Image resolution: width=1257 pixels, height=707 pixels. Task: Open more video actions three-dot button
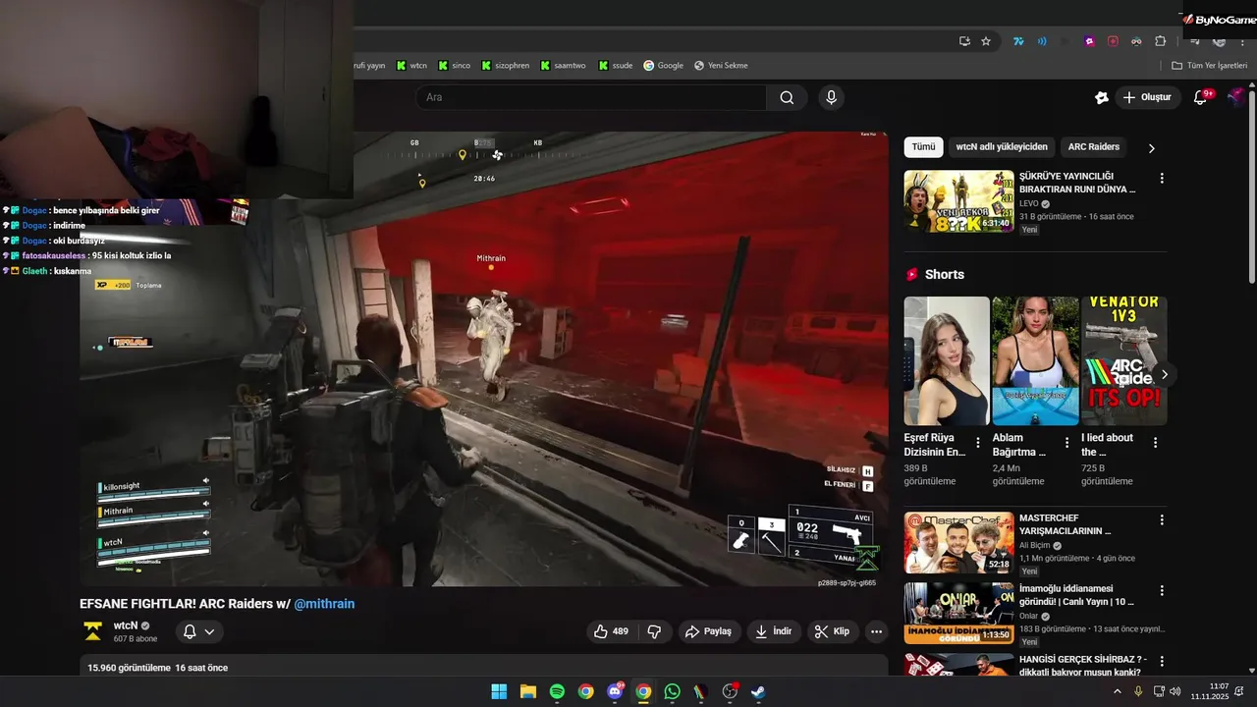(x=877, y=631)
